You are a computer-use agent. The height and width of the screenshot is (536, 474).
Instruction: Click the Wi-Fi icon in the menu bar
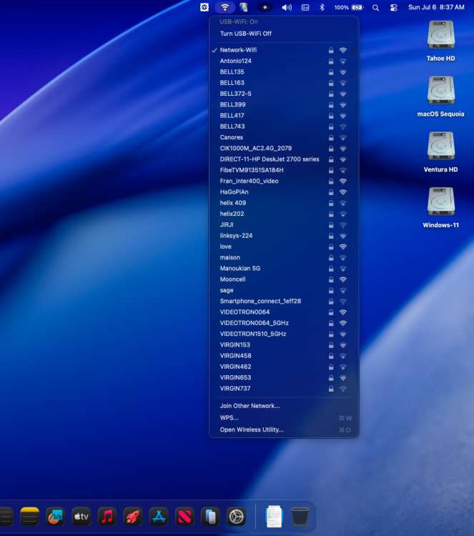(224, 7)
